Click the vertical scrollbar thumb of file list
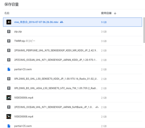Image resolution: width=145 pixels, height=128 pixels. [144, 30]
